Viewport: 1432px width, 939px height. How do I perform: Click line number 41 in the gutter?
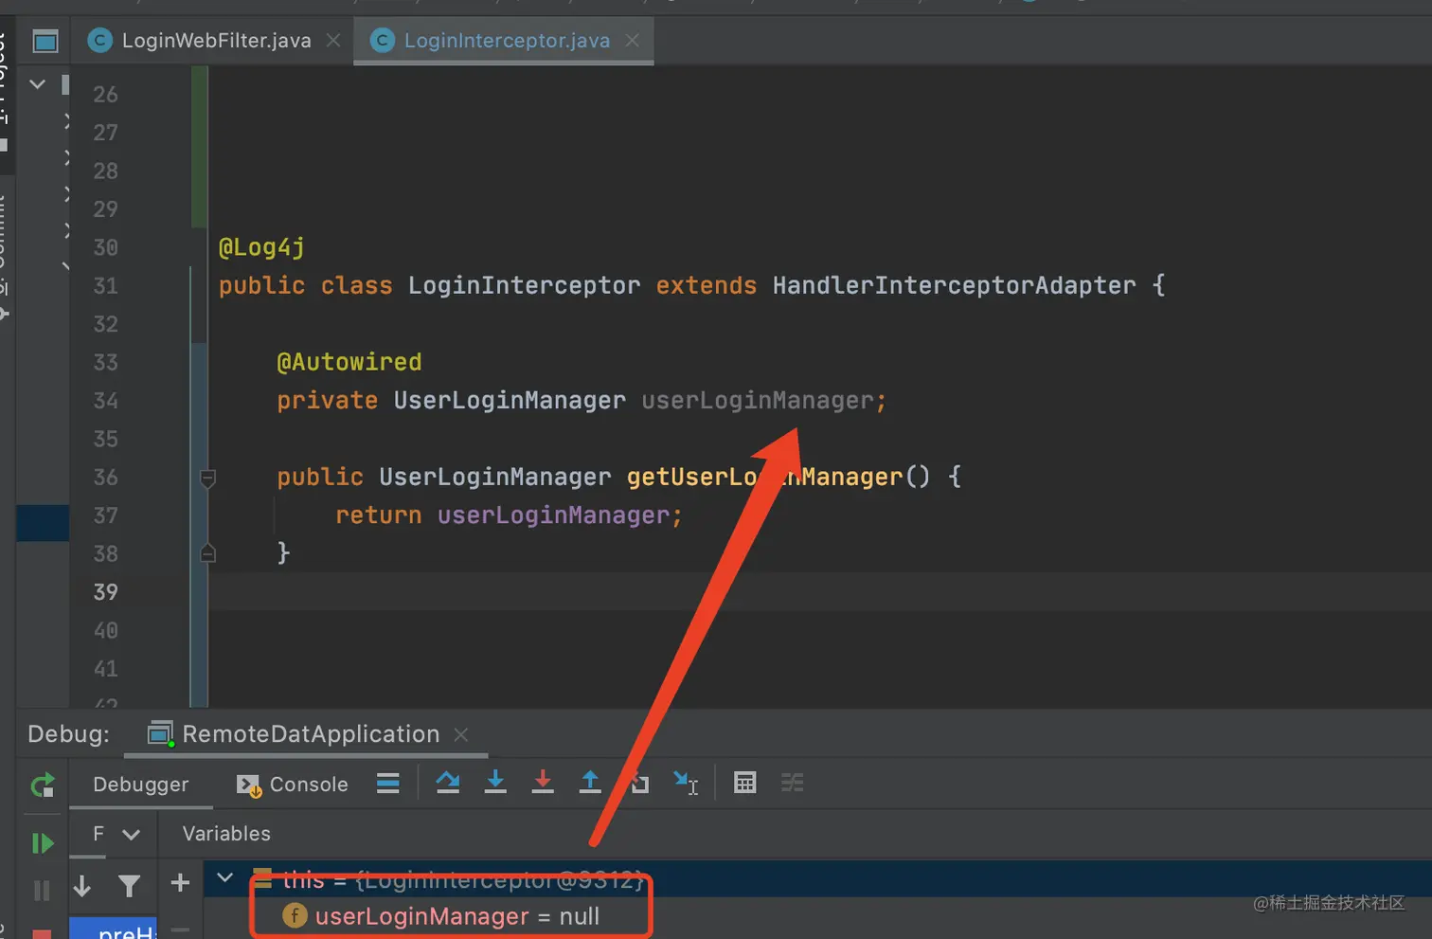point(106,669)
